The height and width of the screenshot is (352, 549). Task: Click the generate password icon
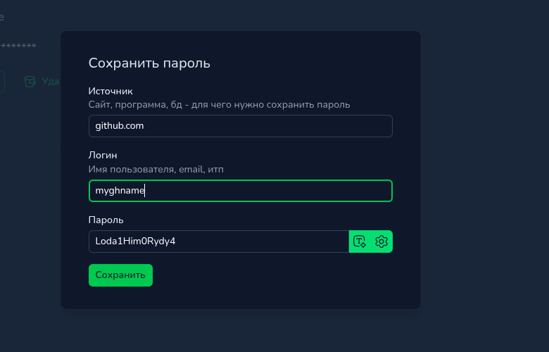(360, 241)
